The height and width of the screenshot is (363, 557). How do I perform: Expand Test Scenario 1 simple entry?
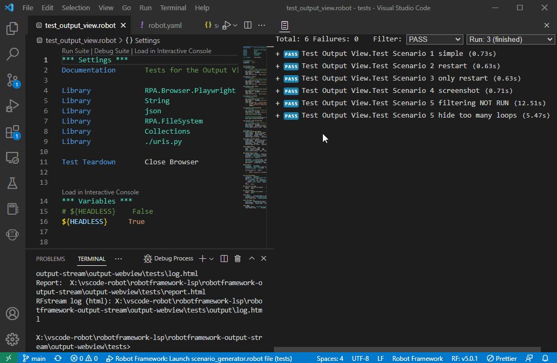click(278, 54)
